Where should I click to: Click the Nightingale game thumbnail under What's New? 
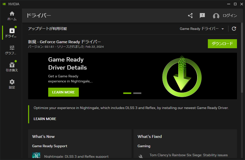(x=36, y=156)
